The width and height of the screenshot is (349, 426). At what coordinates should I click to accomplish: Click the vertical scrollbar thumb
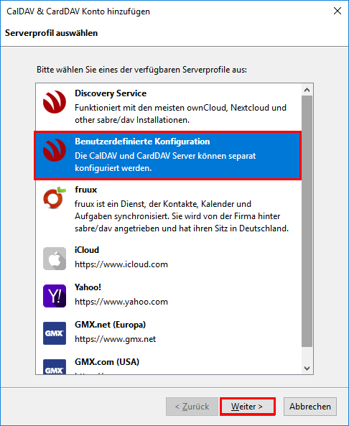point(307,221)
